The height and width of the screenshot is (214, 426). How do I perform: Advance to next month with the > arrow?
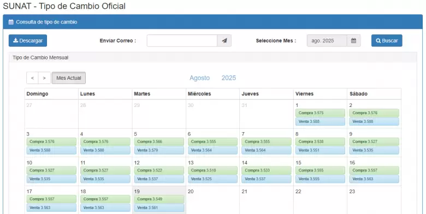click(x=44, y=78)
